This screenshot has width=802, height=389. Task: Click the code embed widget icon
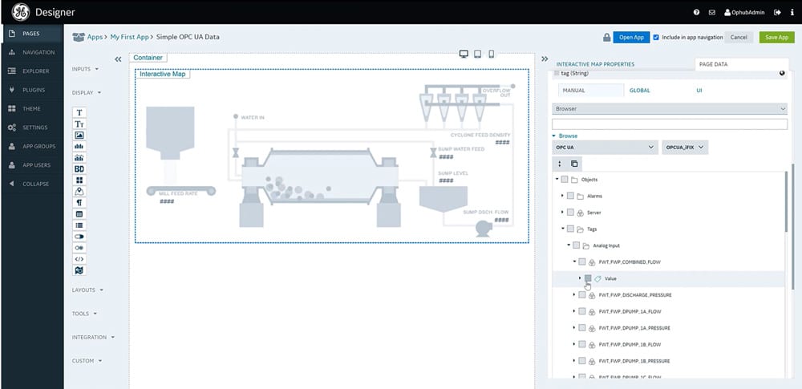coord(79,259)
